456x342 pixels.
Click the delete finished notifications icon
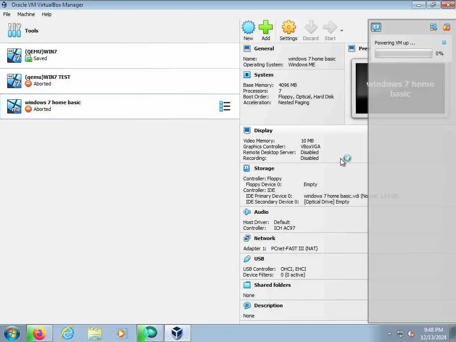(446, 27)
